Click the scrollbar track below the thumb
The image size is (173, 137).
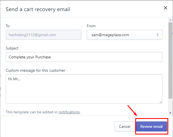tap(170, 105)
